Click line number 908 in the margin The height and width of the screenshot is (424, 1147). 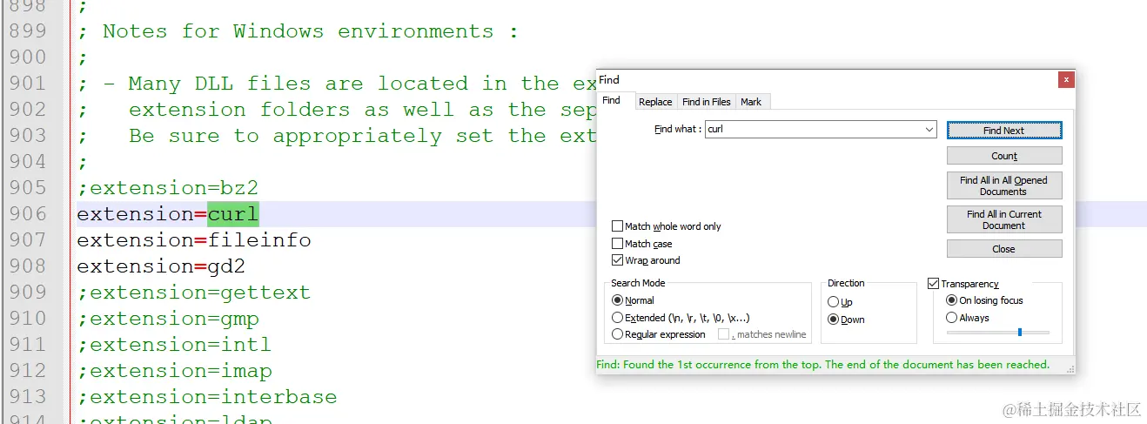[x=28, y=266]
